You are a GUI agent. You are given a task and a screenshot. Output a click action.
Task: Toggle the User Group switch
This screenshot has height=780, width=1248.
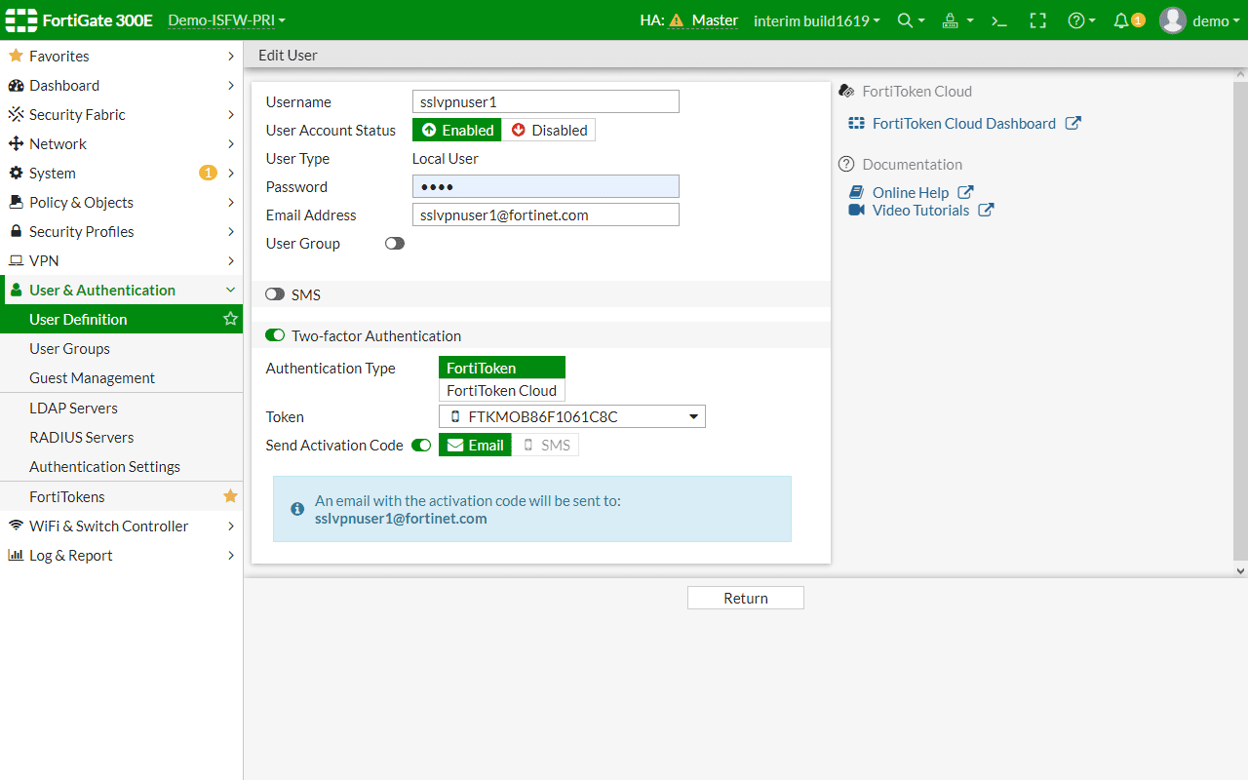395,244
